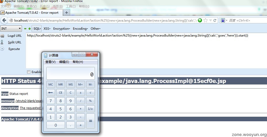Bookmark page with the star icon
Image resolution: width=267 pixels, height=137 pixels.
point(206,21)
